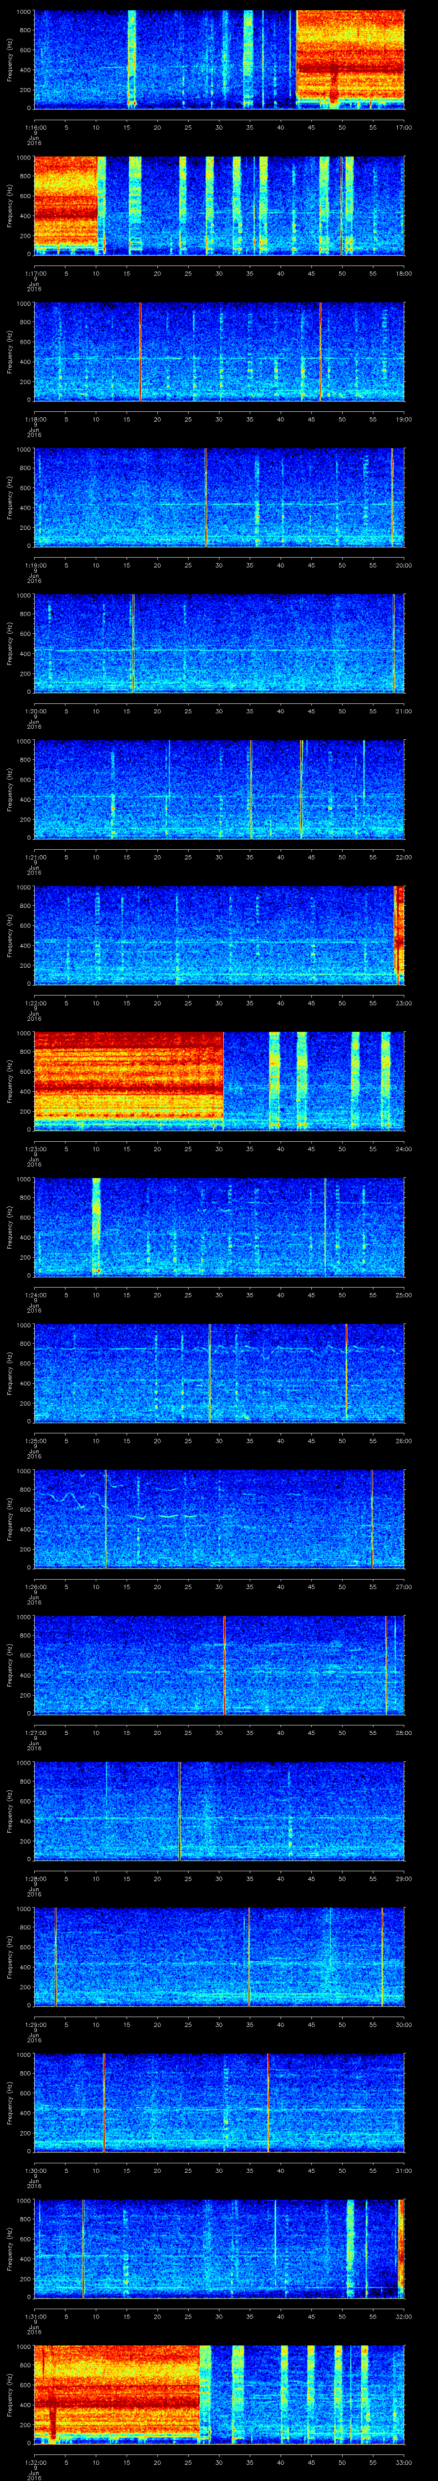Screen dimensions: 438x2481
Task: Open the spectrogram panel starting at 1:22:00
Action: pos(219,935)
